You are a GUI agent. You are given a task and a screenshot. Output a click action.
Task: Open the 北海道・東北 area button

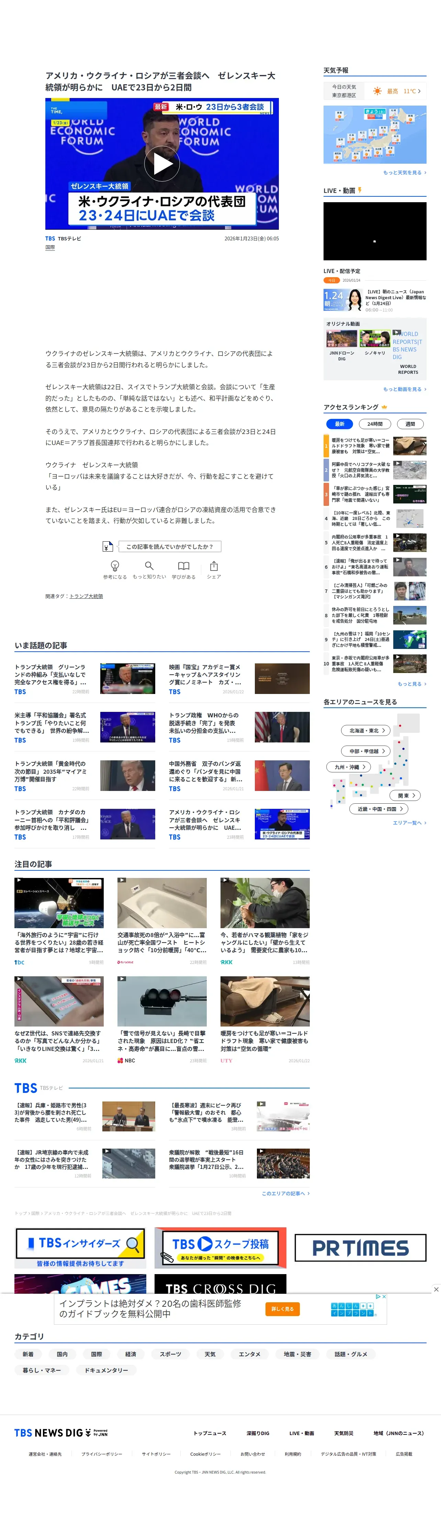click(365, 730)
